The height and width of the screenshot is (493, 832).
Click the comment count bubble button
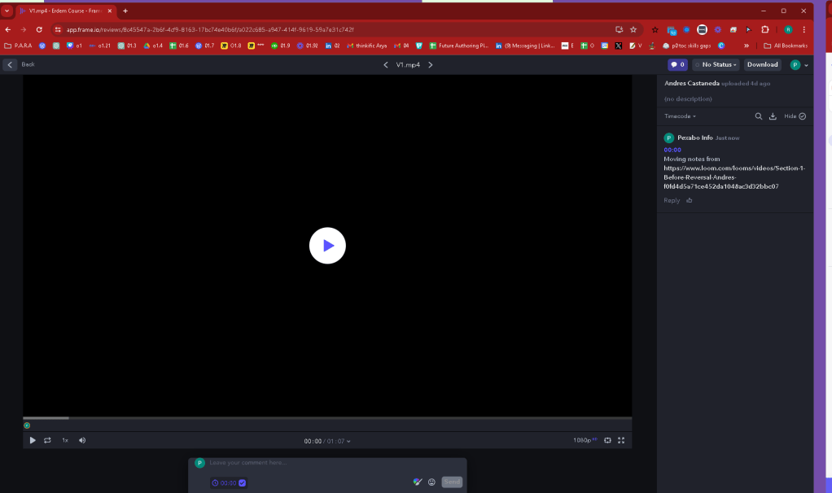click(677, 64)
